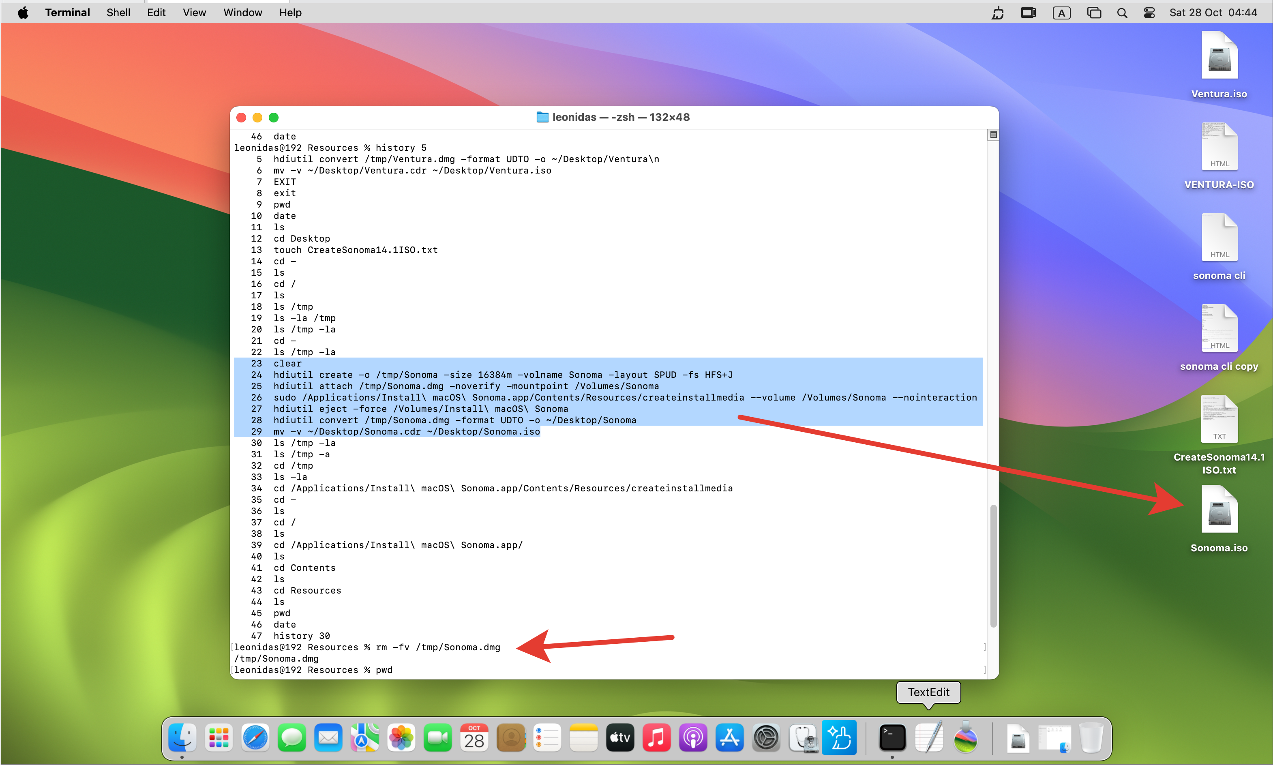
Task: Open Photos app in the dock
Action: 401,738
